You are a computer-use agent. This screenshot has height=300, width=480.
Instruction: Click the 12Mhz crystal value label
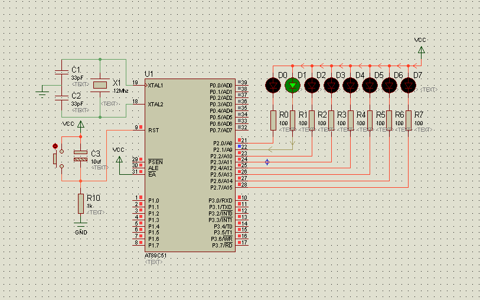pos(120,91)
